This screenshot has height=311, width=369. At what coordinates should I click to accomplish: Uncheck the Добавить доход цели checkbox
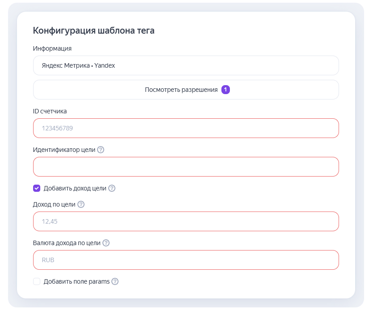[x=37, y=188]
